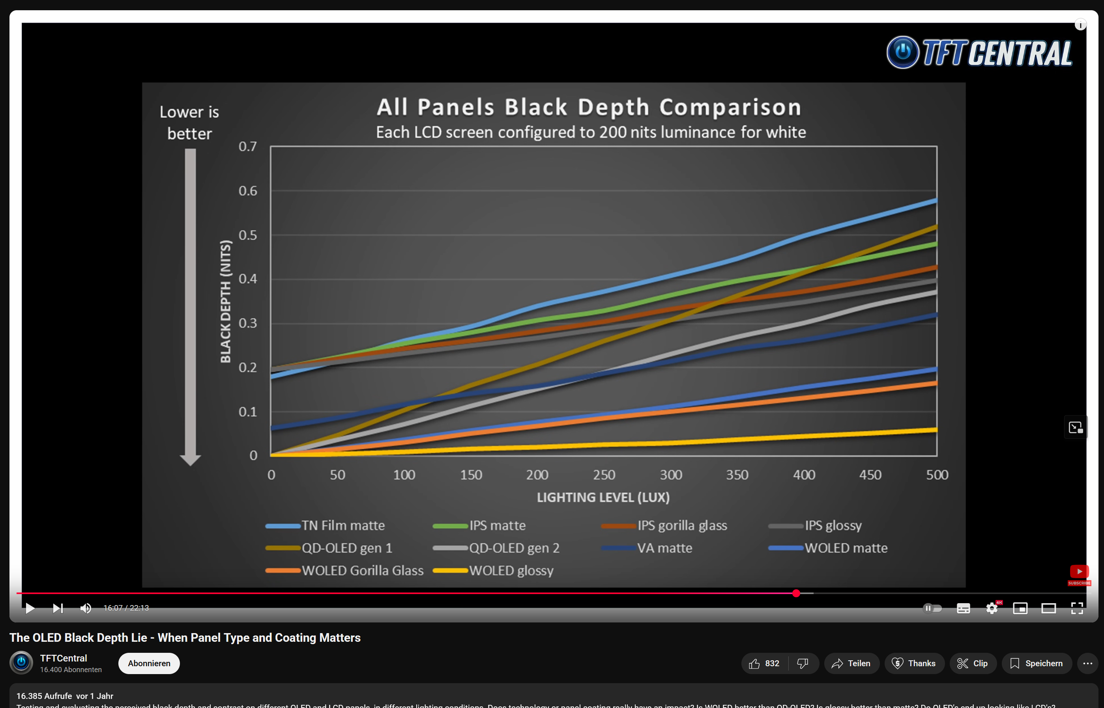The width and height of the screenshot is (1104, 708).
Task: Mute the video volume
Action: pyautogui.click(x=86, y=608)
